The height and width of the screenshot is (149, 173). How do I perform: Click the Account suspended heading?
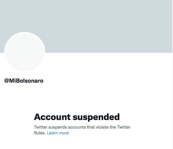click(77, 117)
